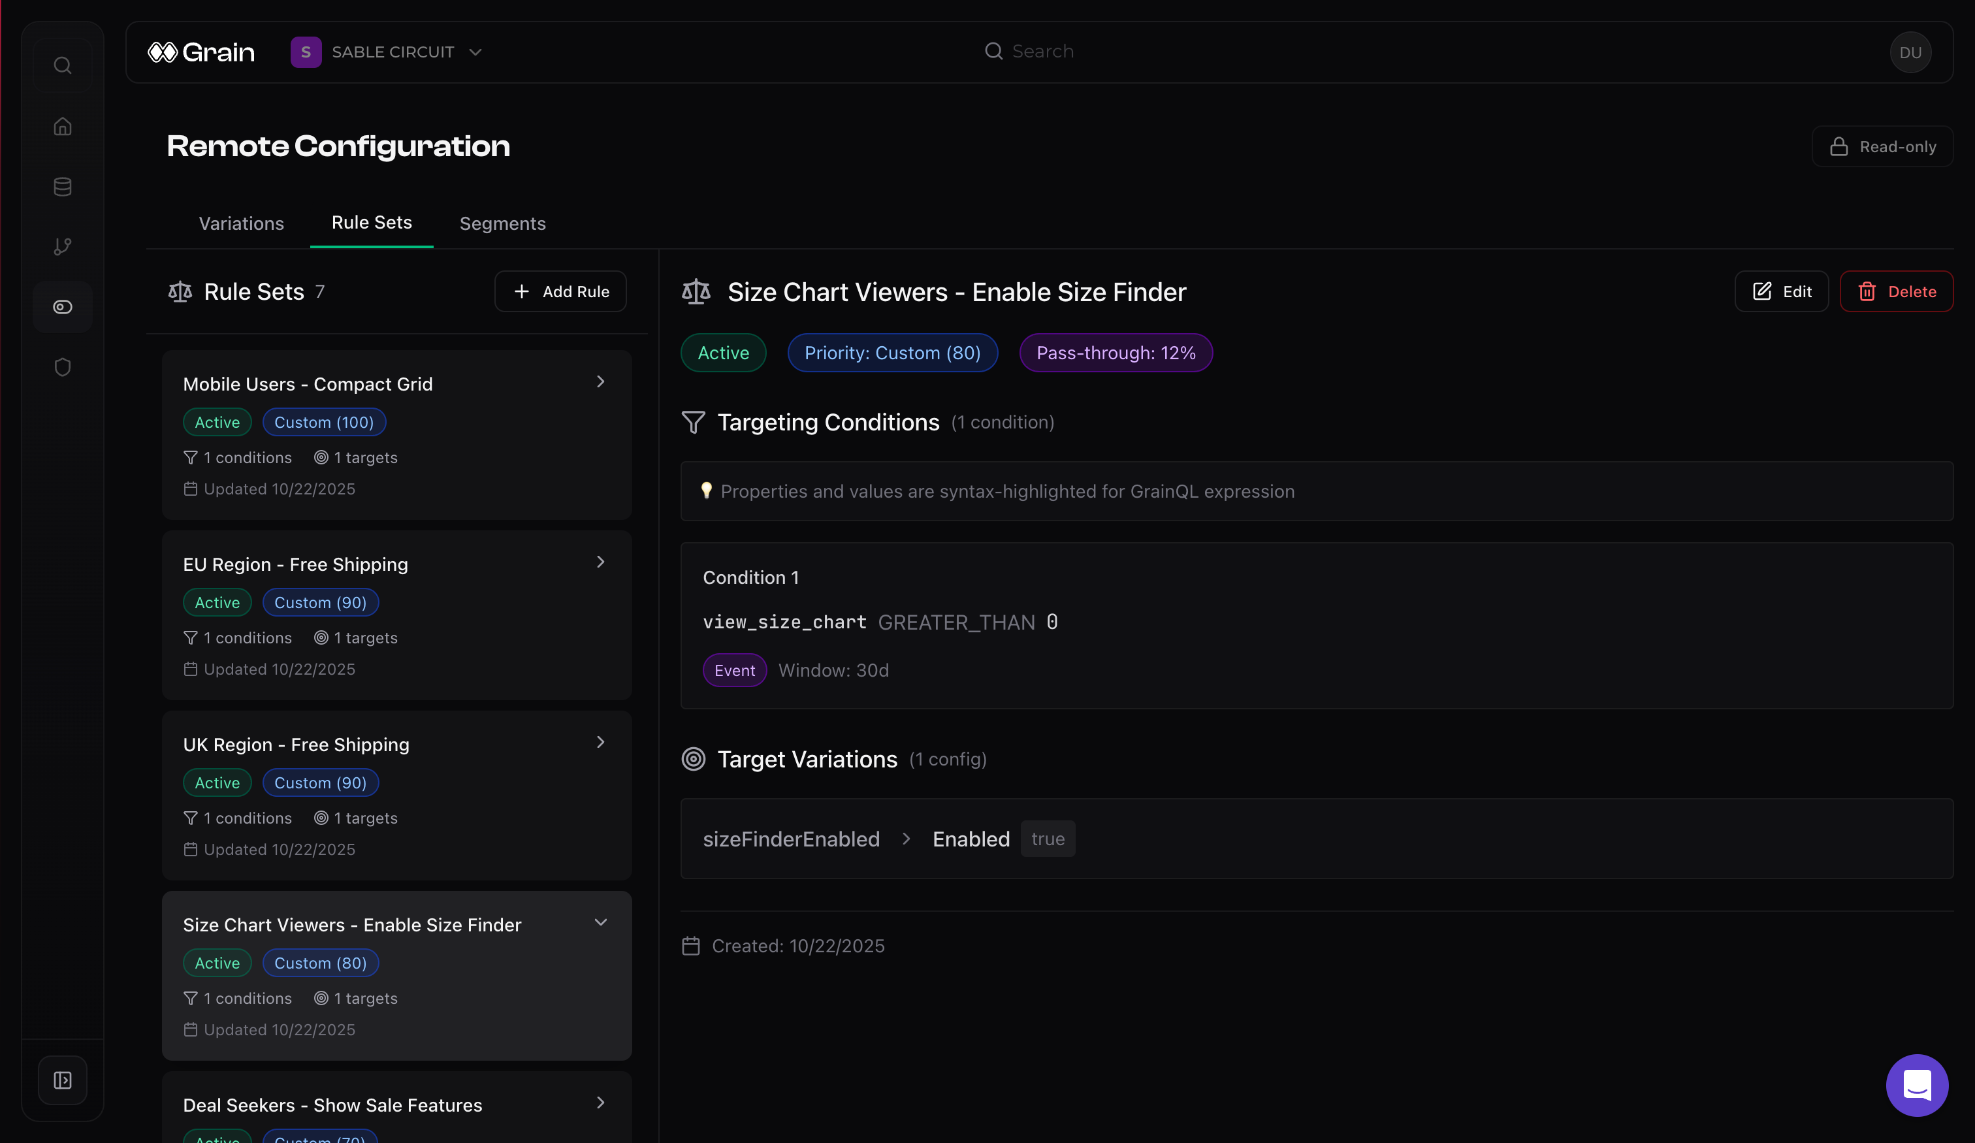Expand Deal Seekers - Show Sale Features
1975x1143 pixels.
(x=600, y=1103)
